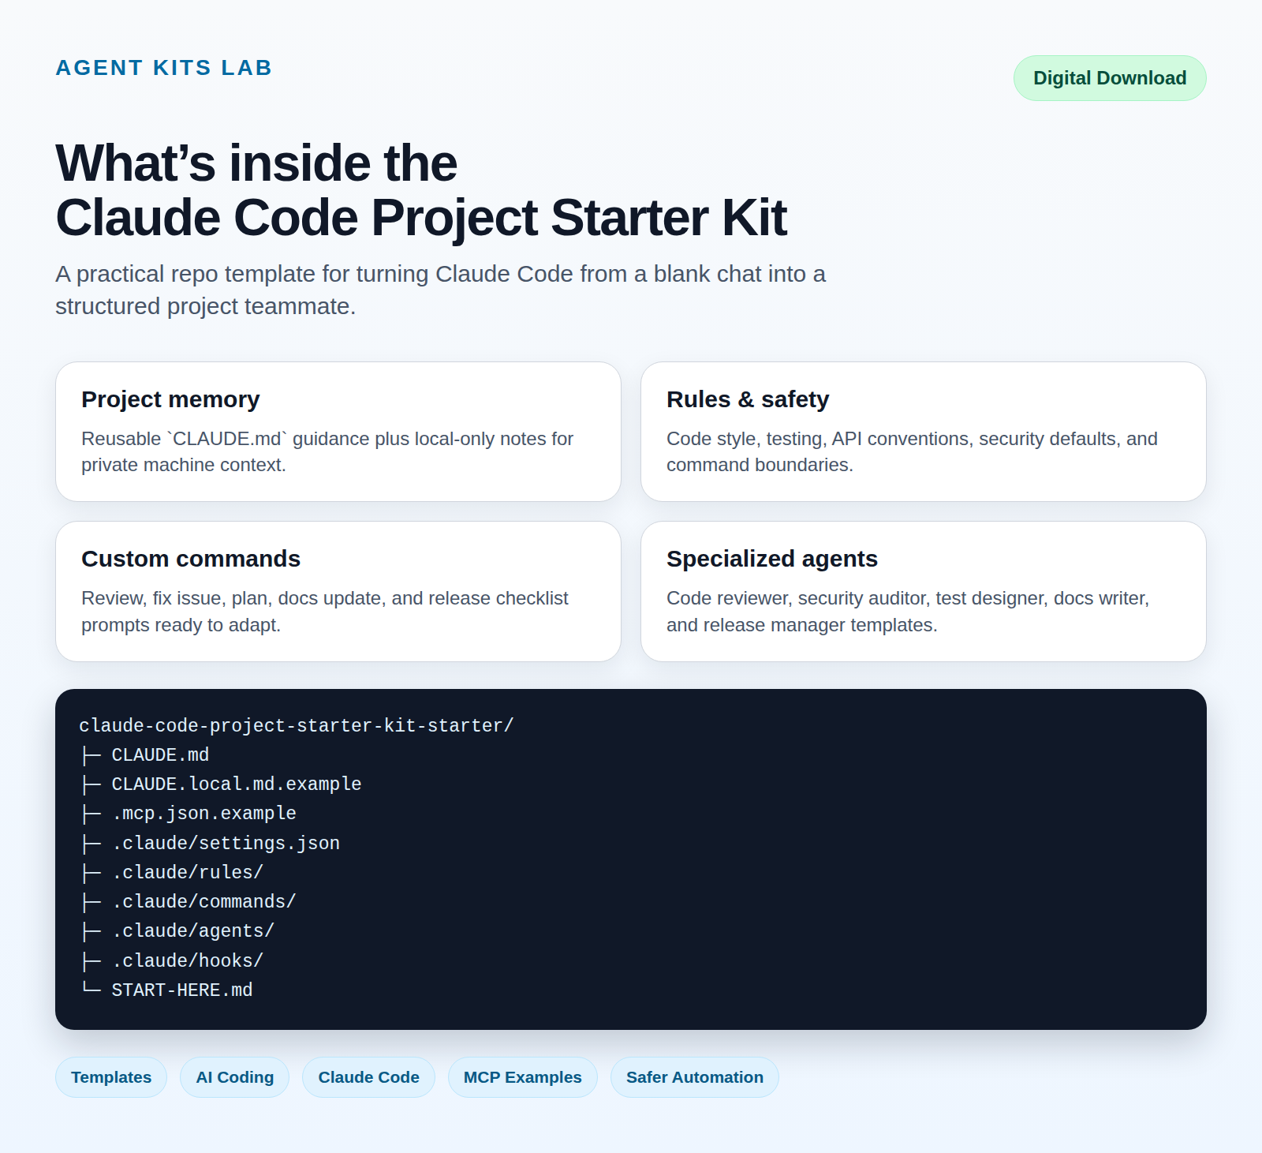Screen dimensions: 1262x1153
Task: Click the "Code reviewer, security auditor" description text
Action: point(908,612)
